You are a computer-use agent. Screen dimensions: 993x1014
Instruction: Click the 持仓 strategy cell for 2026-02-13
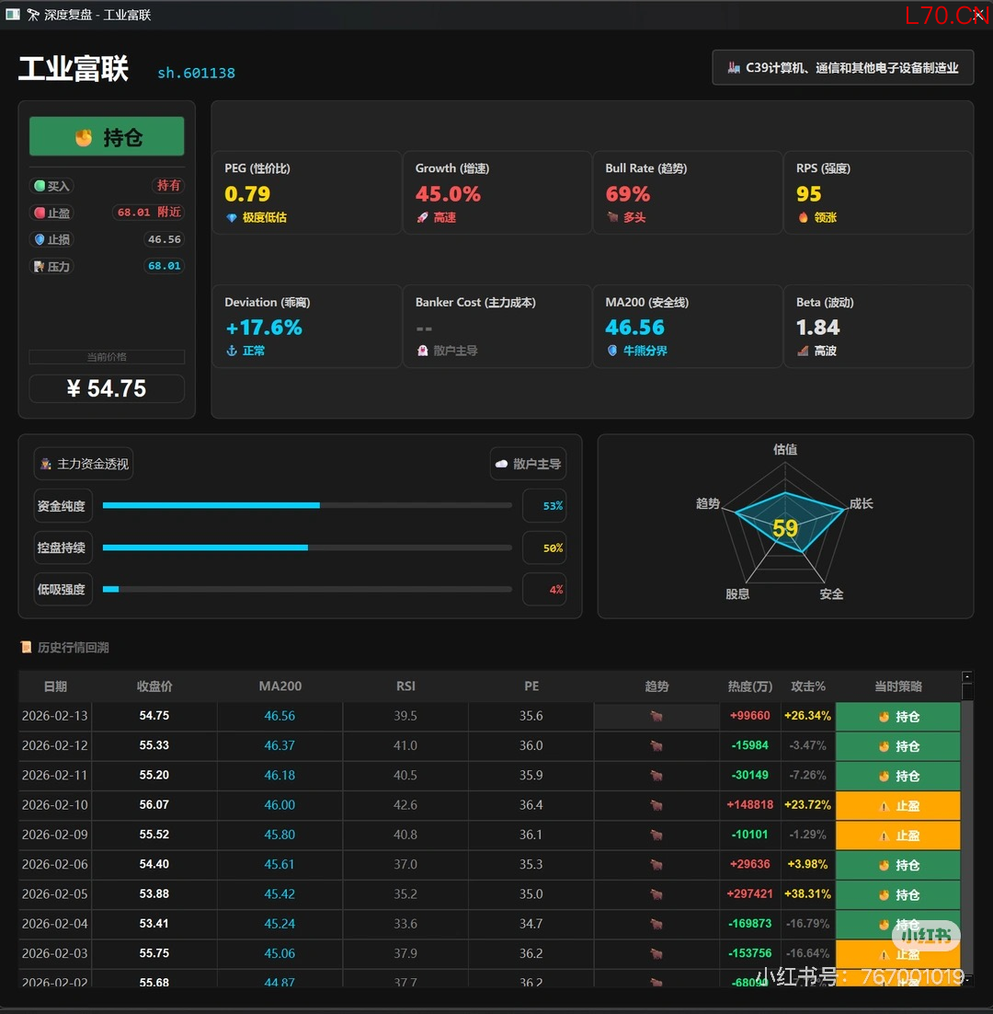pos(898,717)
